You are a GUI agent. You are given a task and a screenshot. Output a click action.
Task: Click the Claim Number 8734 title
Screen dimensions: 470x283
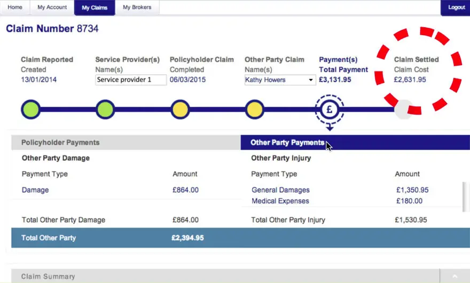[x=52, y=29]
